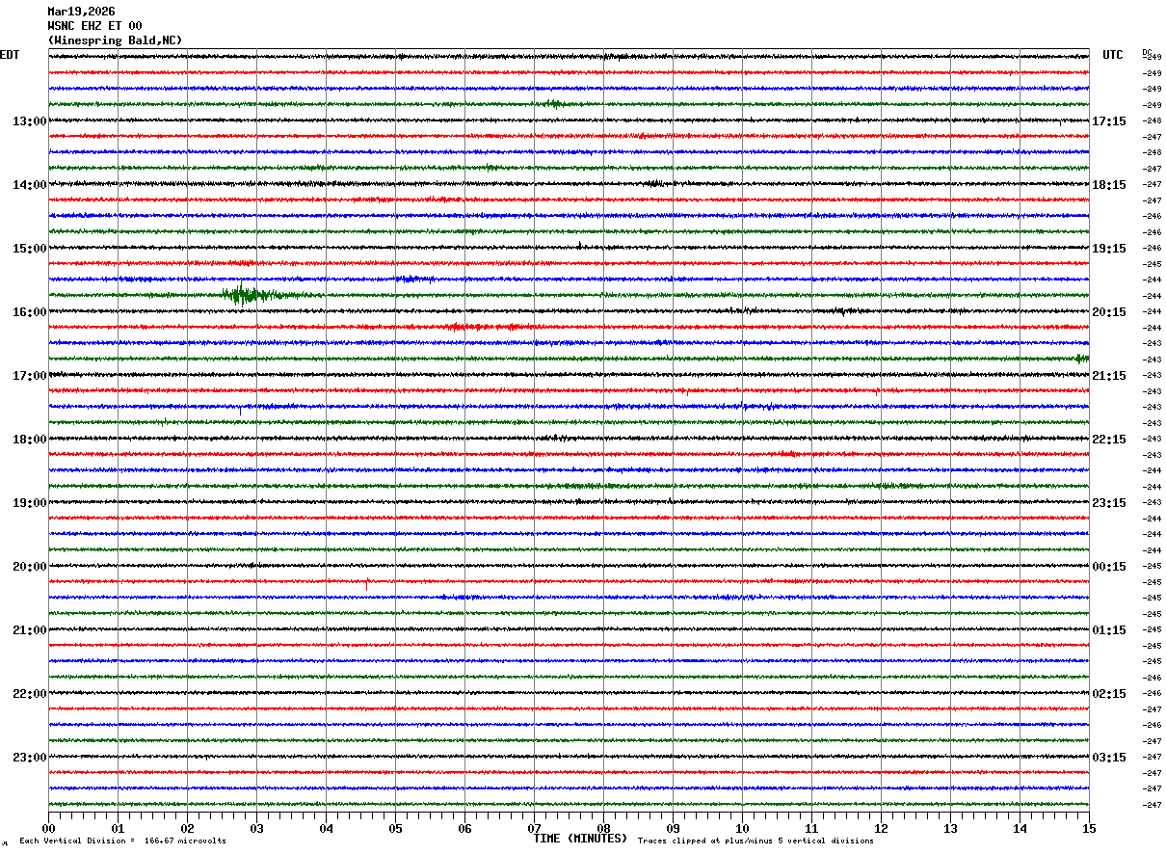This screenshot has width=1166, height=854.
Task: Select the 16:00 EDT time label
Action: [29, 311]
